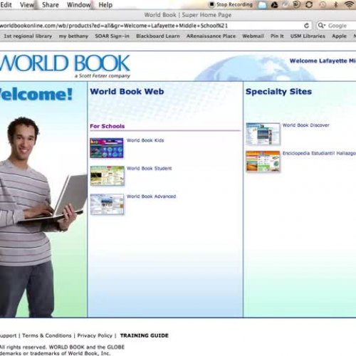This screenshot has height=356, width=356.
Task: Open the my bethany bookmark
Action: [73, 36]
